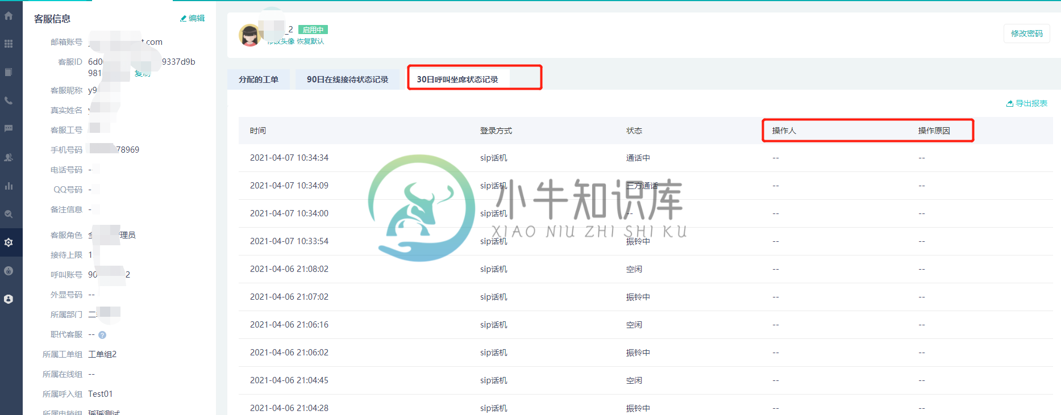Click the green 启用中 status badge
Image resolution: width=1061 pixels, height=415 pixels.
(313, 30)
